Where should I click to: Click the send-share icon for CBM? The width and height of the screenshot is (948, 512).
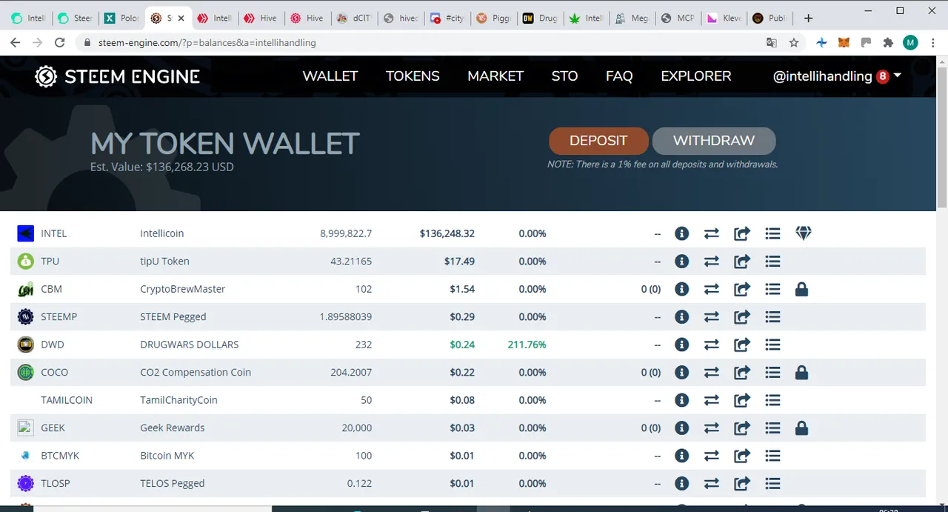click(x=742, y=289)
